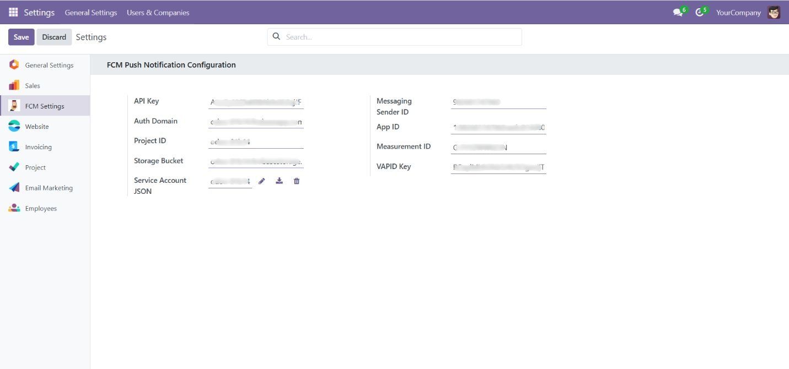Open the General Settings menu
The width and height of the screenshot is (789, 369).
90,12
